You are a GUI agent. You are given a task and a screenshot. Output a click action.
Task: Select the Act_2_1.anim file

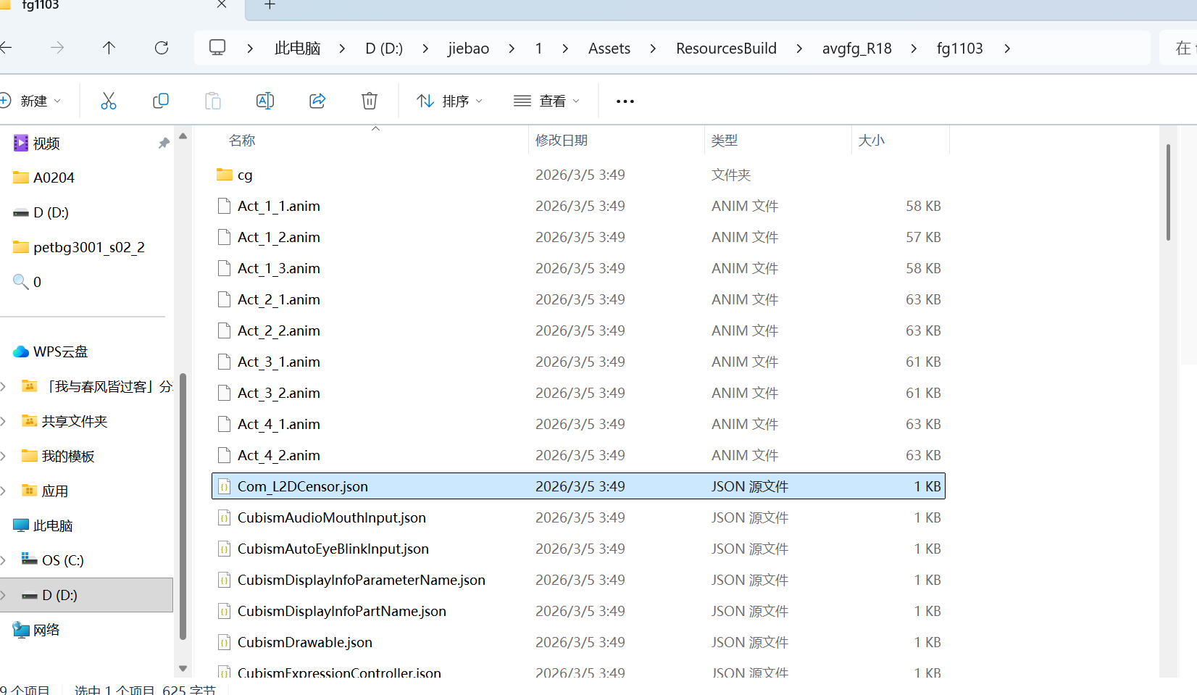[279, 300]
